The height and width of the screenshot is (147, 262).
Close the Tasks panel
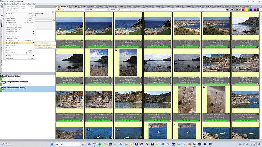click(54, 73)
